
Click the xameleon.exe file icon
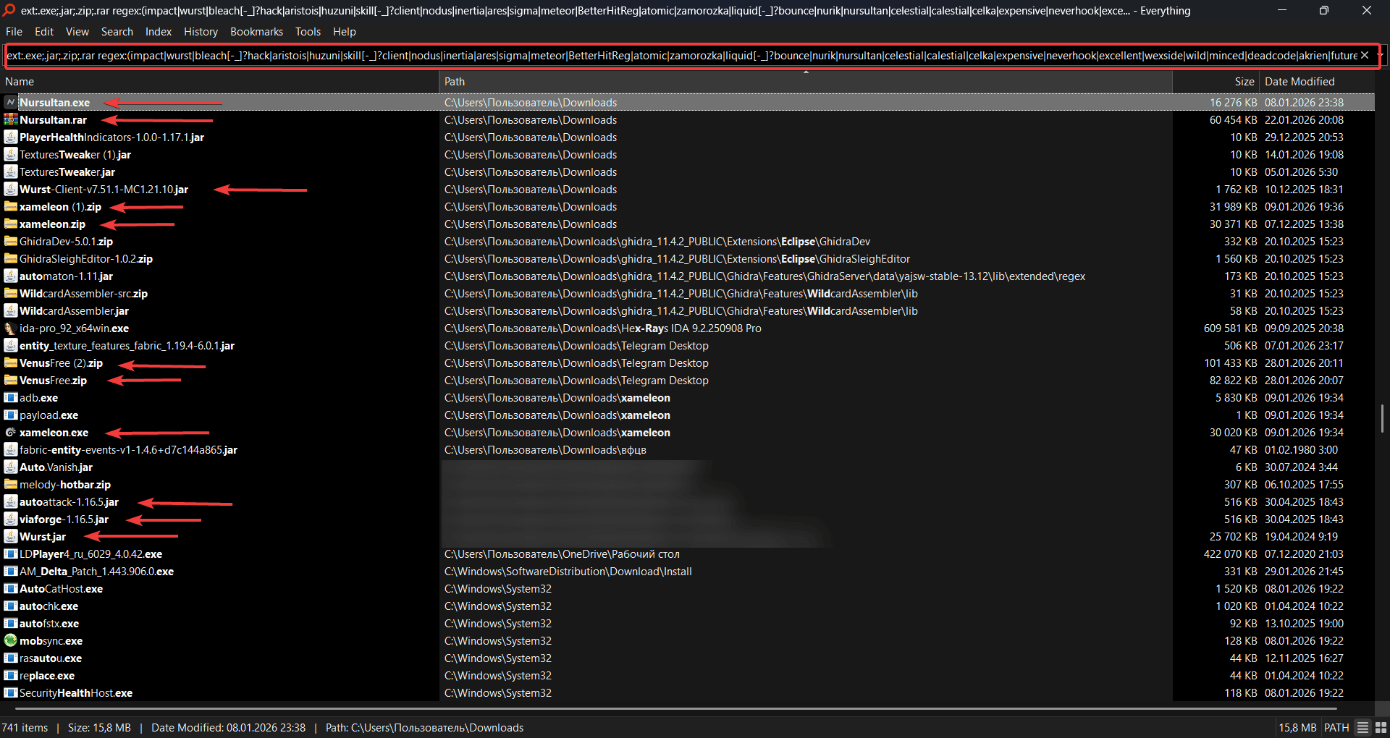pos(11,433)
